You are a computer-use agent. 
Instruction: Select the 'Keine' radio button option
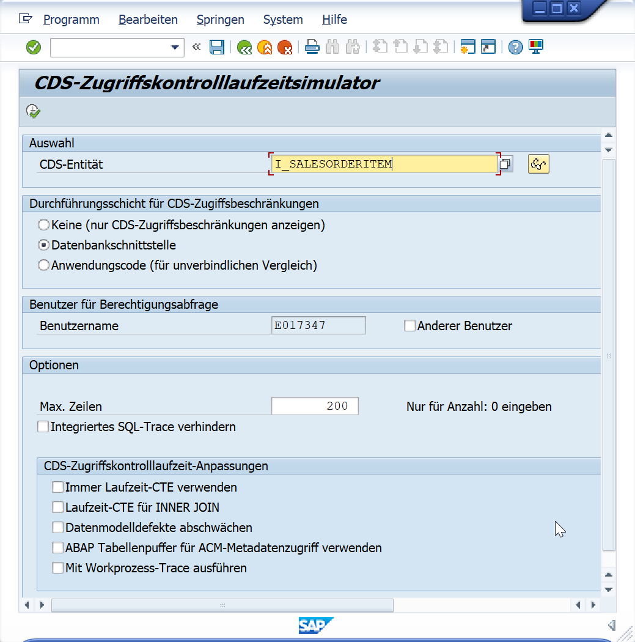tap(44, 225)
